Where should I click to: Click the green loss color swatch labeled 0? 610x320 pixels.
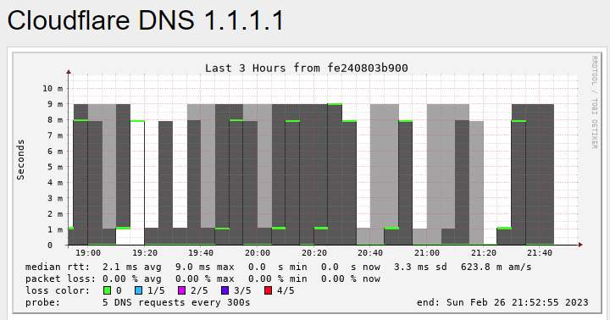[x=108, y=290]
